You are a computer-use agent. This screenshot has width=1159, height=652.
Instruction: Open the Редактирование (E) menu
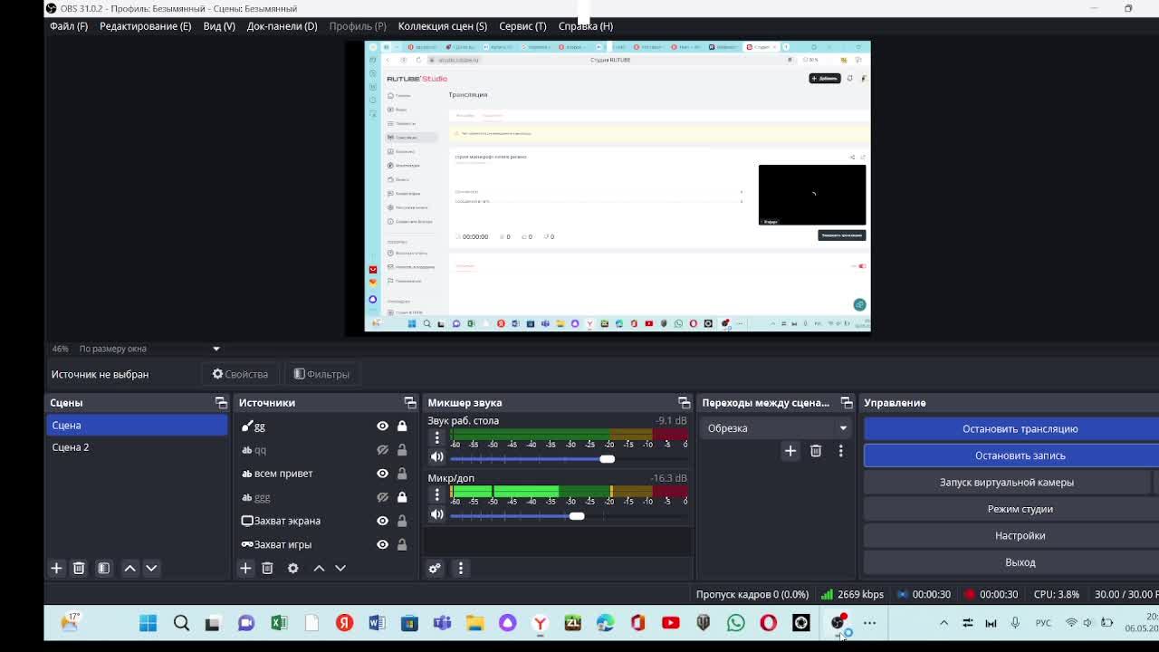145,26
